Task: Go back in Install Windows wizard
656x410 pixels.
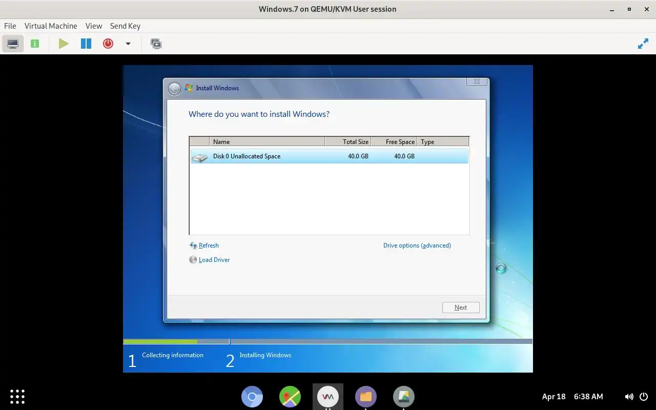Action: click(x=175, y=88)
